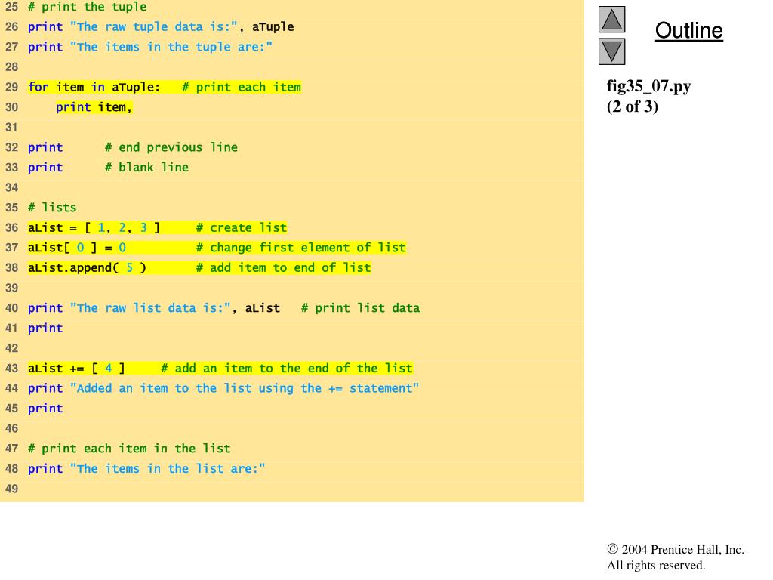Select the "aList.append( 5 )" call
Viewport: 773px width, 580px height.
pos(88,268)
